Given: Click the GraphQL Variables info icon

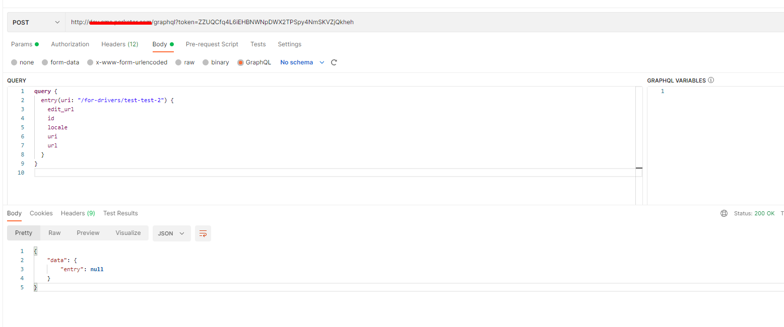Looking at the screenshot, I should coord(711,79).
